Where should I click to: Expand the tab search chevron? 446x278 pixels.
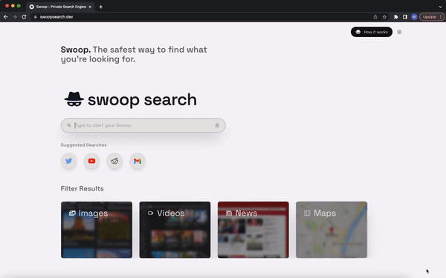click(x=440, y=7)
